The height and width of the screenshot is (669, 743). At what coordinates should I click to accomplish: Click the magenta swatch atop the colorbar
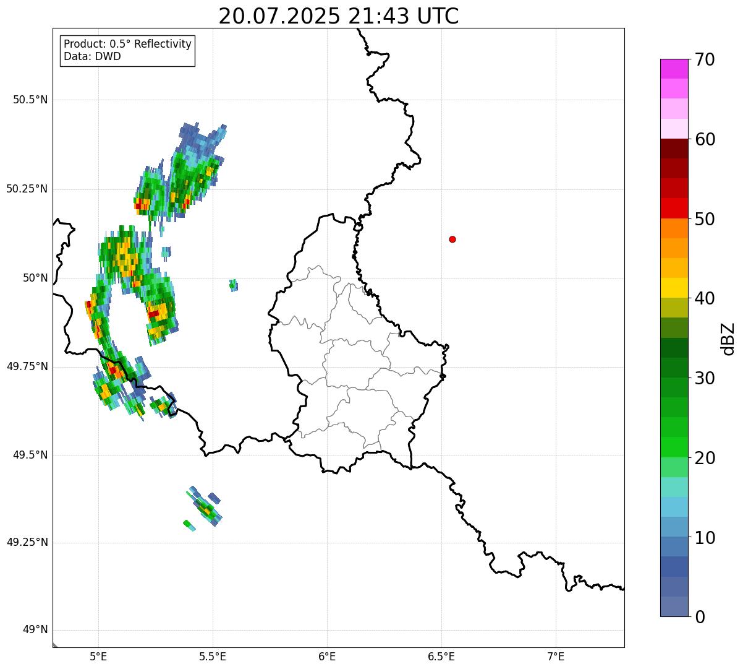point(674,69)
